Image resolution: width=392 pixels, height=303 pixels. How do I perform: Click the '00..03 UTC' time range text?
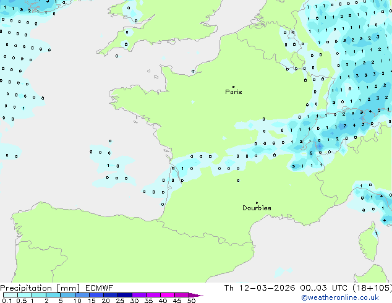(324, 288)
